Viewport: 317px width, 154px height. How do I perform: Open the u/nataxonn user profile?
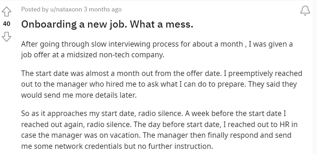point(66,10)
